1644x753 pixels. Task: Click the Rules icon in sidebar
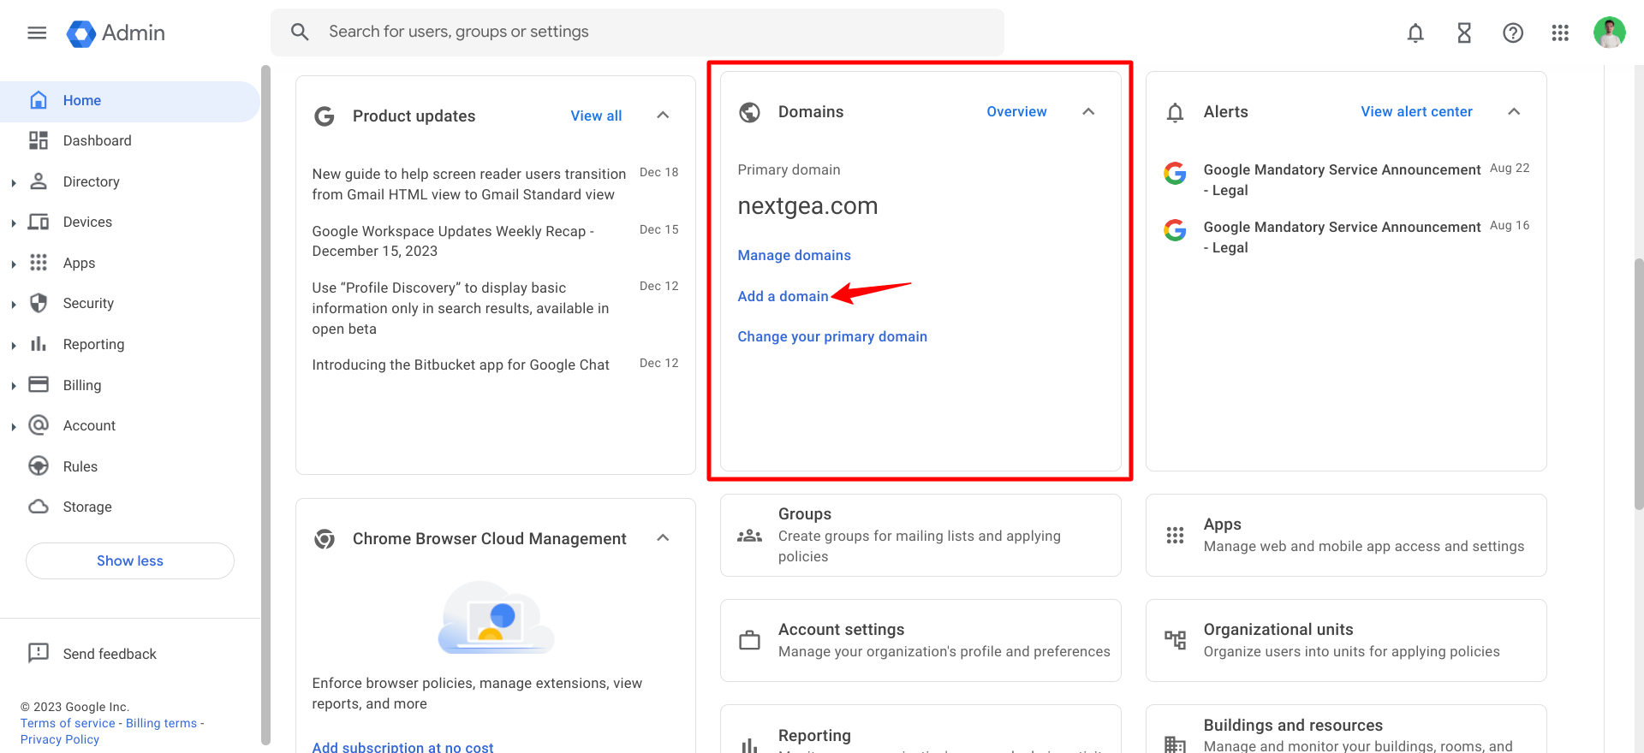39,465
